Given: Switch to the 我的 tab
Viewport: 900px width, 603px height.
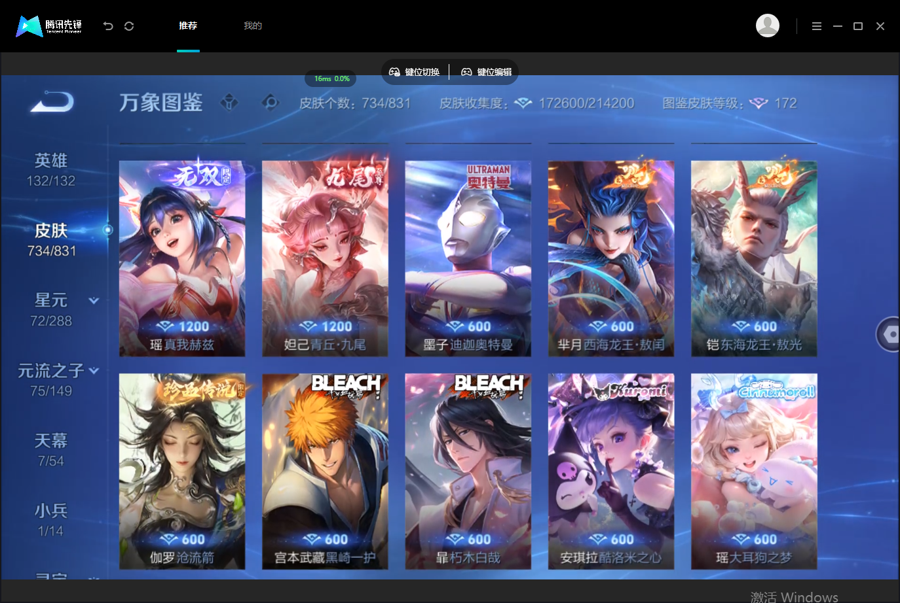Looking at the screenshot, I should 253,26.
